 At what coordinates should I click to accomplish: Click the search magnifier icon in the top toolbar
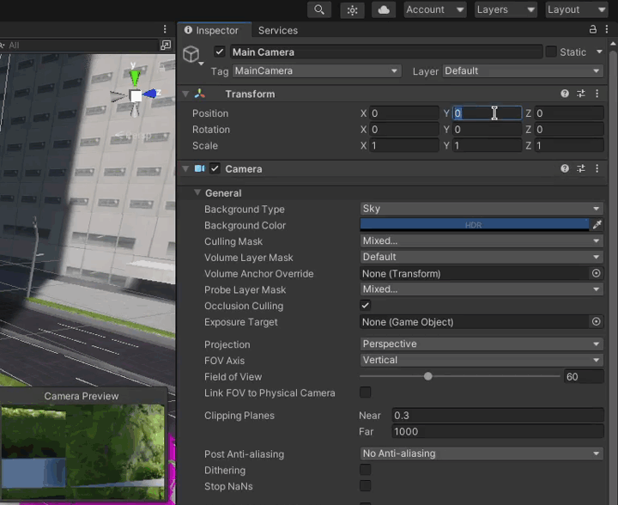coord(319,9)
